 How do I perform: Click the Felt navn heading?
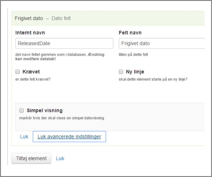click(x=130, y=33)
